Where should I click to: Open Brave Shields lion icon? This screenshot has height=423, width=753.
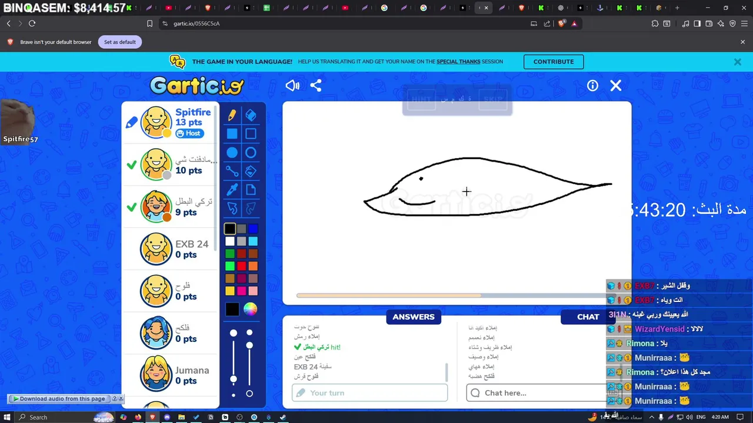(561, 23)
